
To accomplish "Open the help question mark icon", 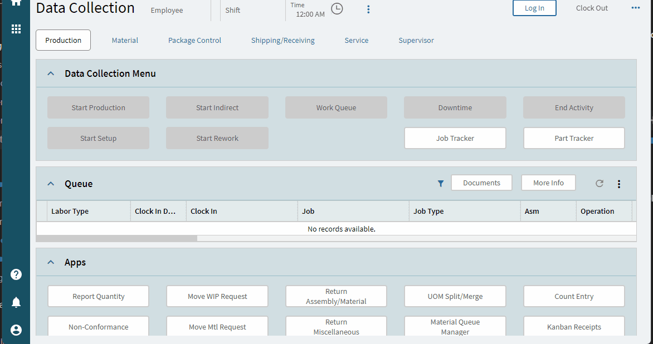I will point(16,274).
